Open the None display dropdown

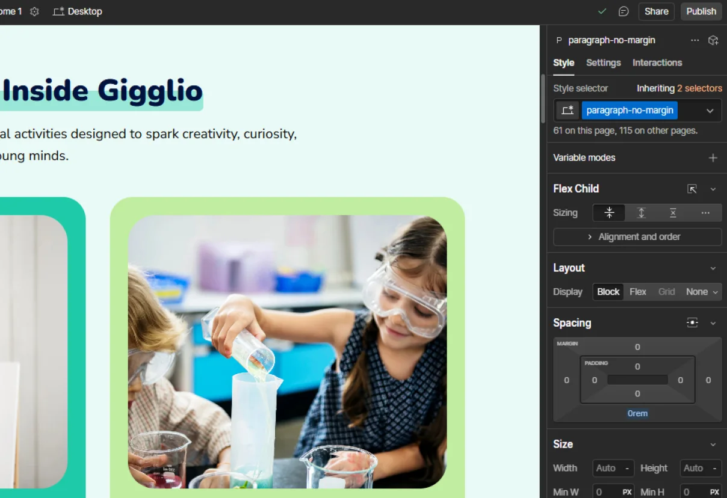[702, 292]
